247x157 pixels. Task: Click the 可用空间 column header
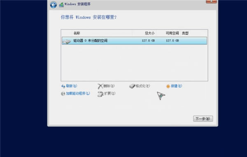tap(172, 33)
